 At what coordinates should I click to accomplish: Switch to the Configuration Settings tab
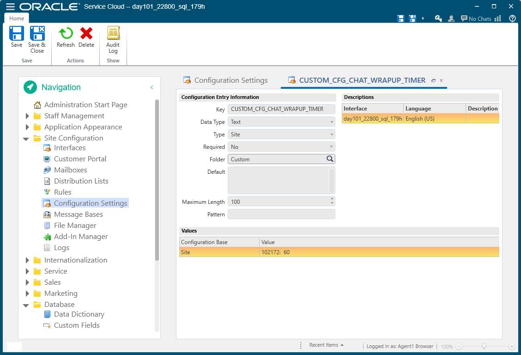tap(230, 80)
